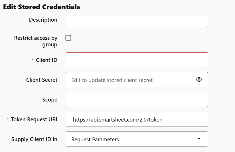Click into the empty Client ID field
Image resolution: width=235 pixels, height=152 pixels.
(x=137, y=60)
